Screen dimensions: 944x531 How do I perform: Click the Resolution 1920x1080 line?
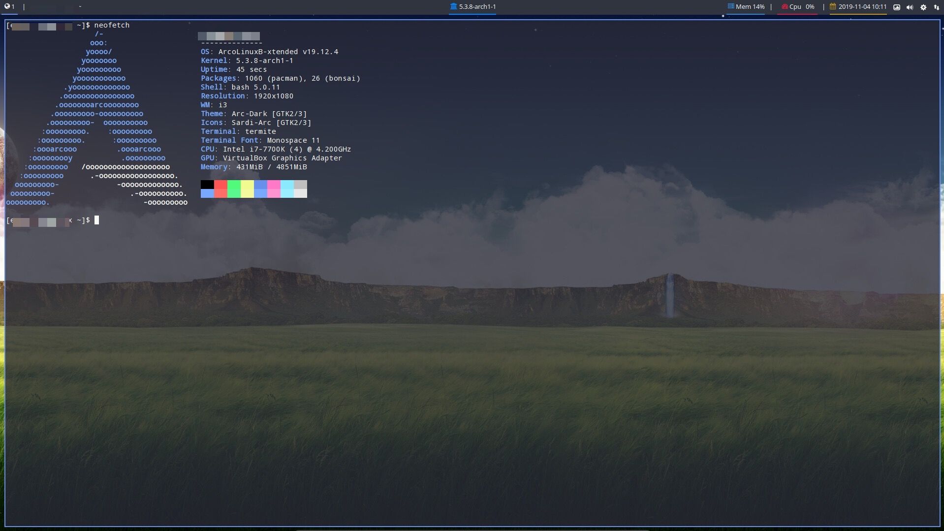(247, 96)
